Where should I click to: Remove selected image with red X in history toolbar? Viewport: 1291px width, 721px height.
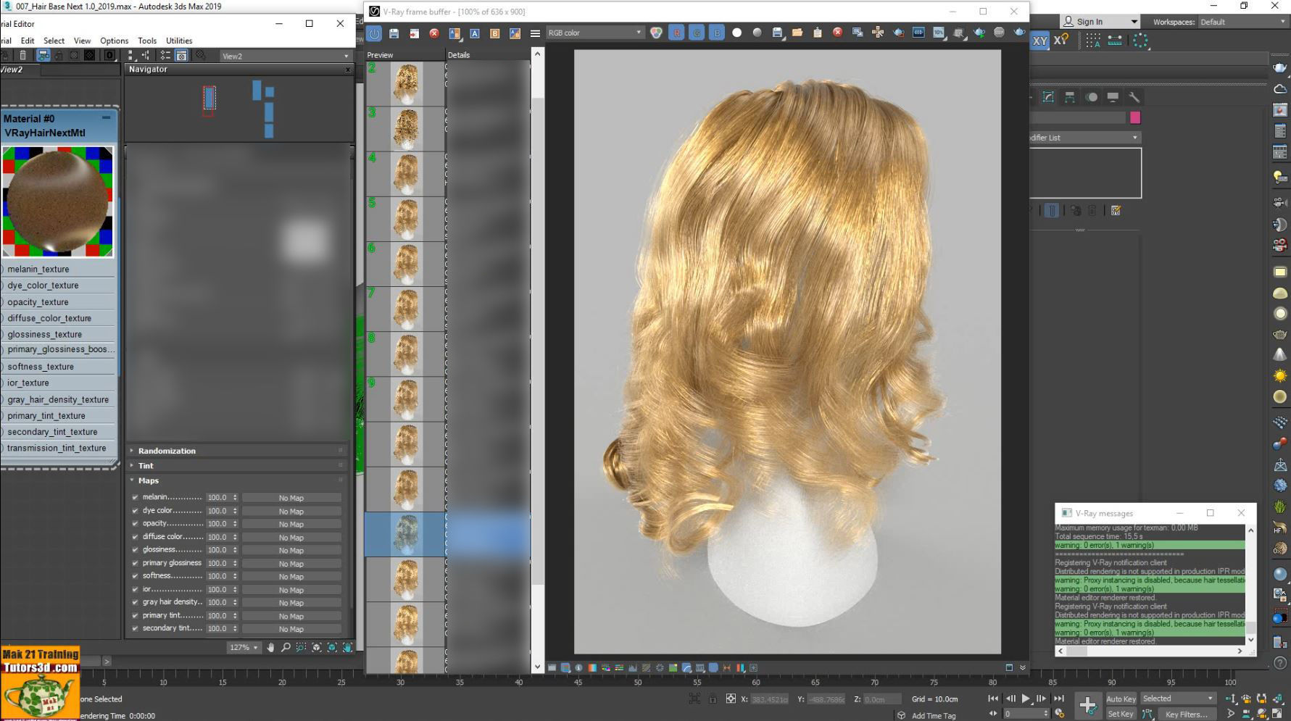point(434,33)
